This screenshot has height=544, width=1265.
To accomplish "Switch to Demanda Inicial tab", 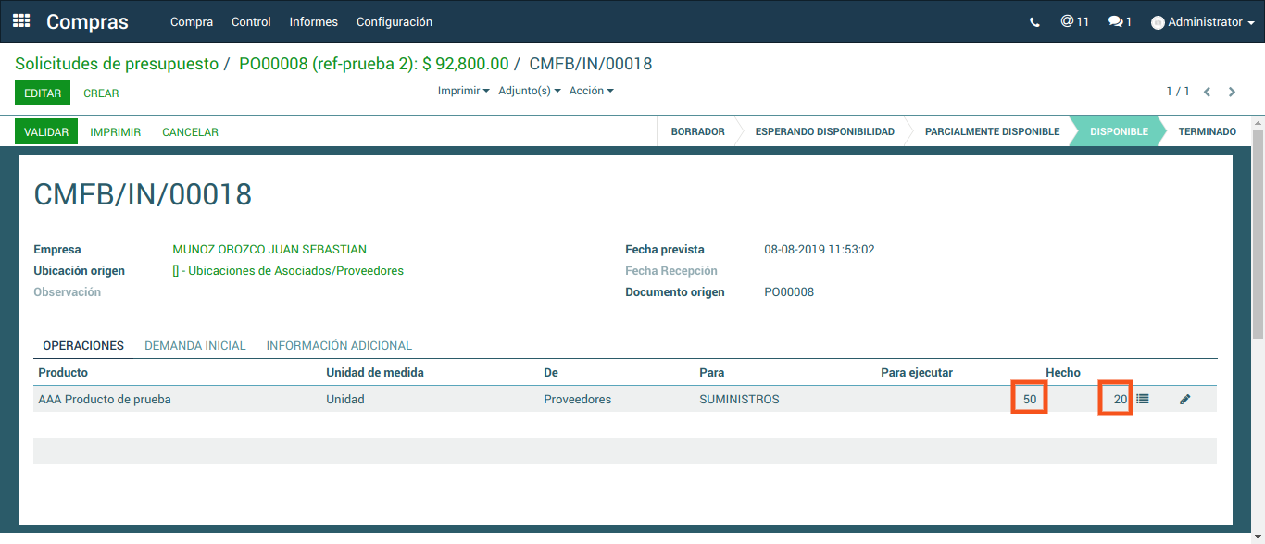I will click(x=194, y=345).
